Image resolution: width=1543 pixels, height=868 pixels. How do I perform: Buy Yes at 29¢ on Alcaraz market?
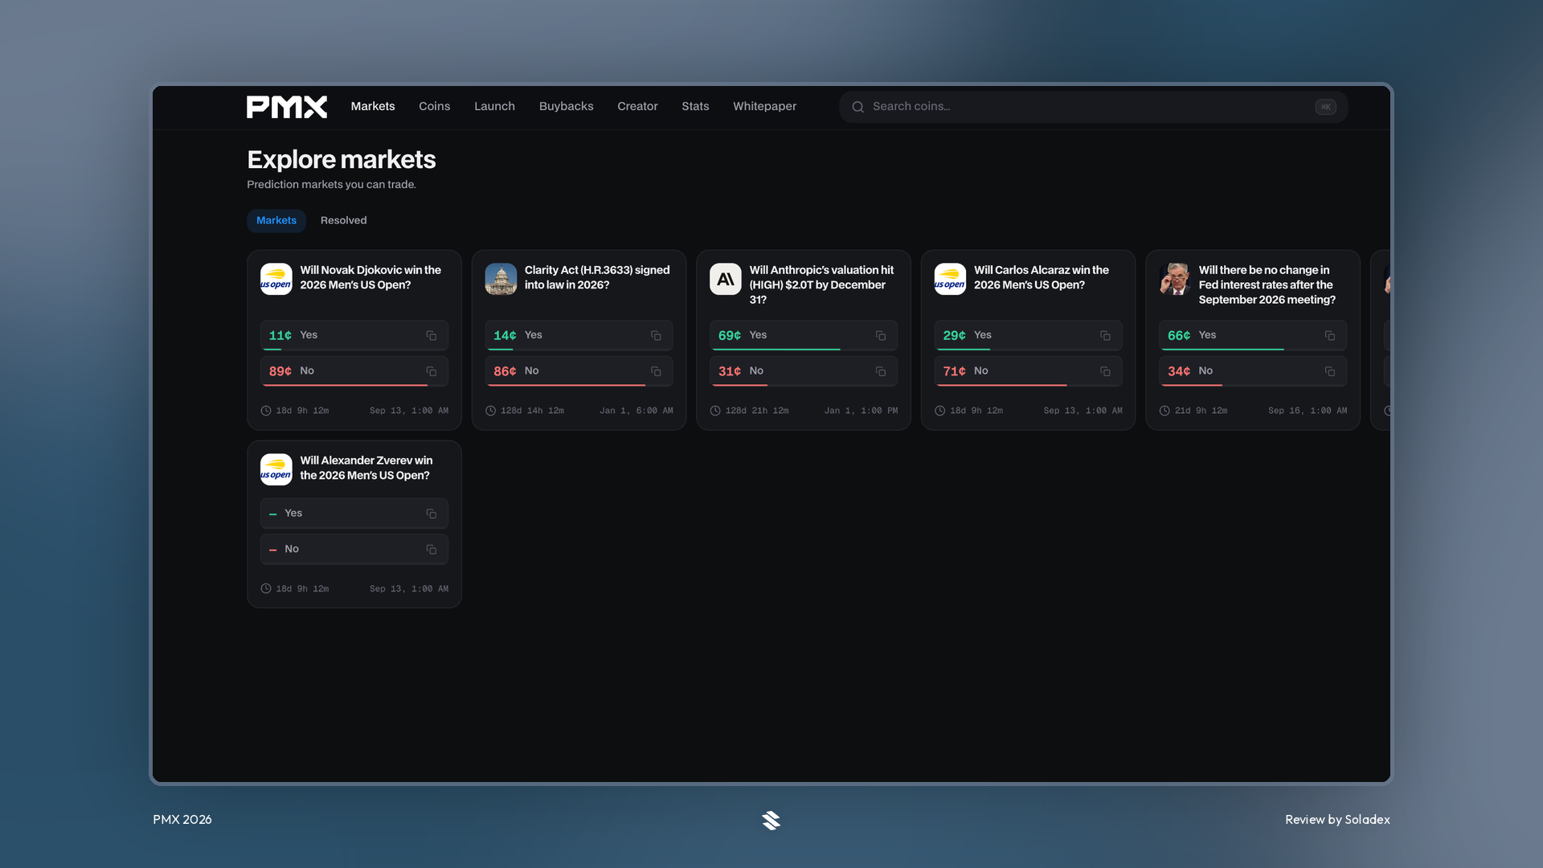(1028, 336)
